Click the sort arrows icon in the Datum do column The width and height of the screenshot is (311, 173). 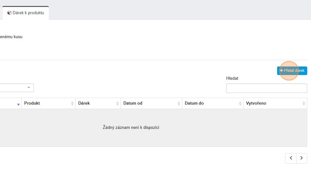click(x=240, y=103)
